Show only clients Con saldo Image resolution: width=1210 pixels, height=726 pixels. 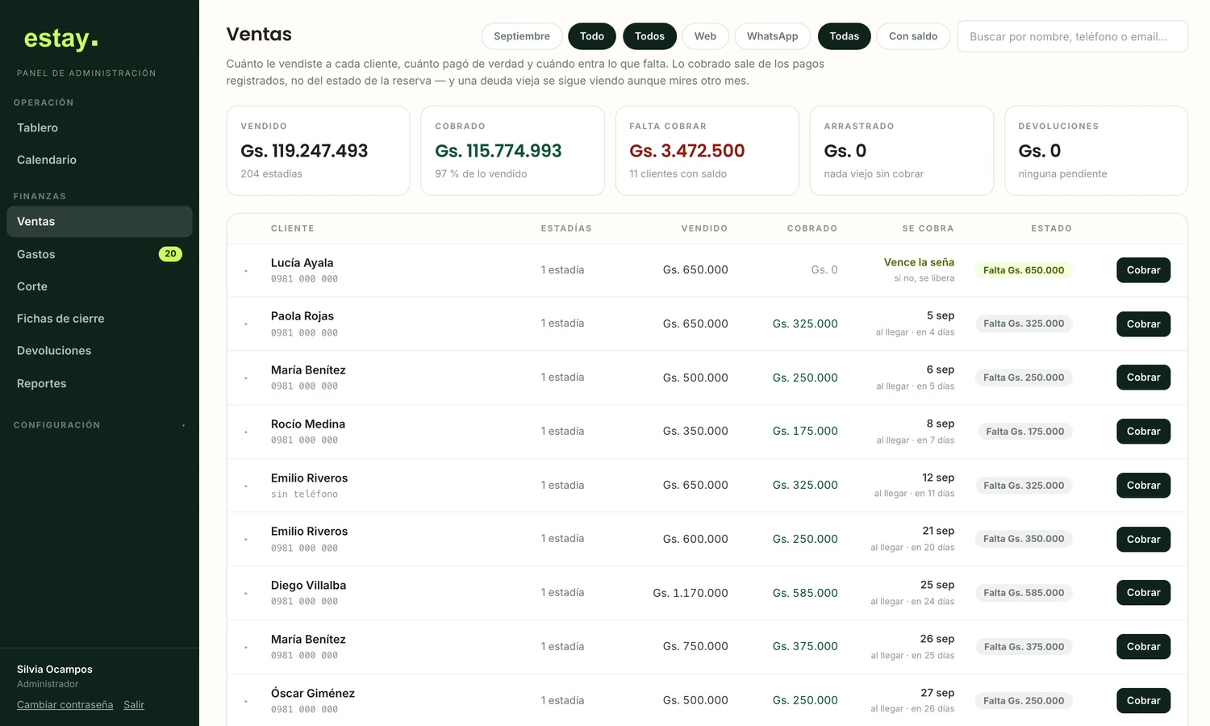[x=913, y=36]
